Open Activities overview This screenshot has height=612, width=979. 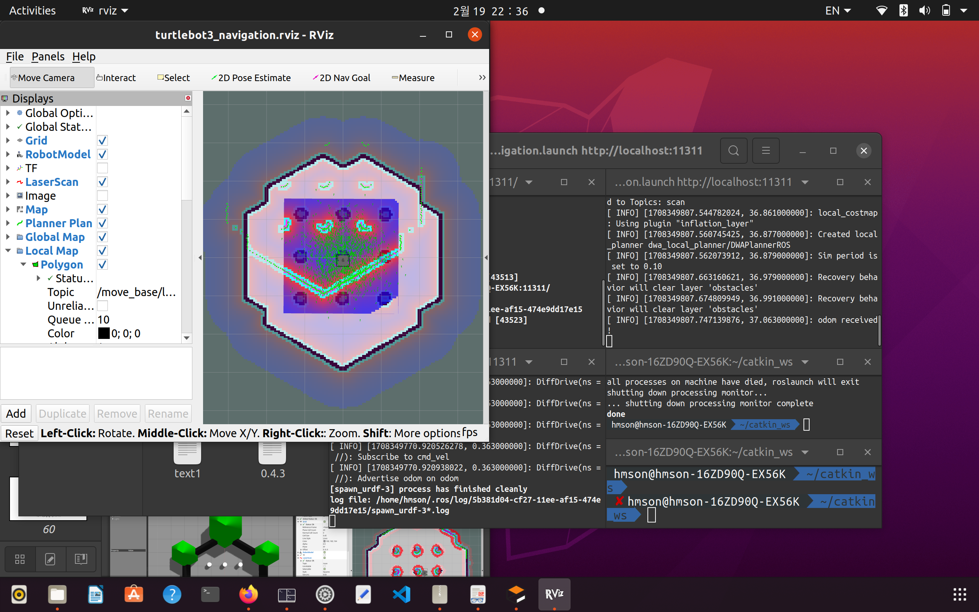33,11
